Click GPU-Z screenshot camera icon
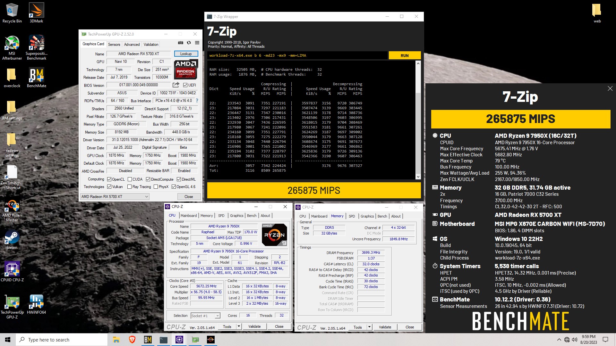Image resolution: width=616 pixels, height=346 pixels. click(x=181, y=43)
